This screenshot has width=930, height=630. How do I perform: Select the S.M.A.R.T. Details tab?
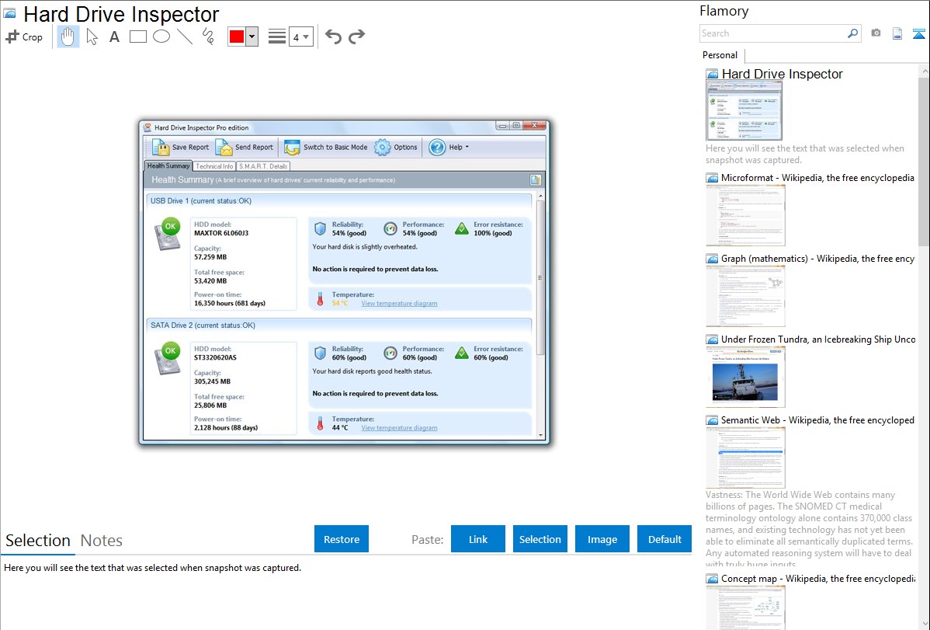pos(262,166)
